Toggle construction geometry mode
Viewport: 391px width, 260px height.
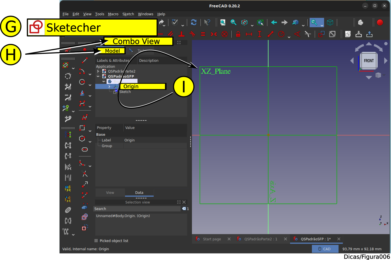click(x=84, y=228)
